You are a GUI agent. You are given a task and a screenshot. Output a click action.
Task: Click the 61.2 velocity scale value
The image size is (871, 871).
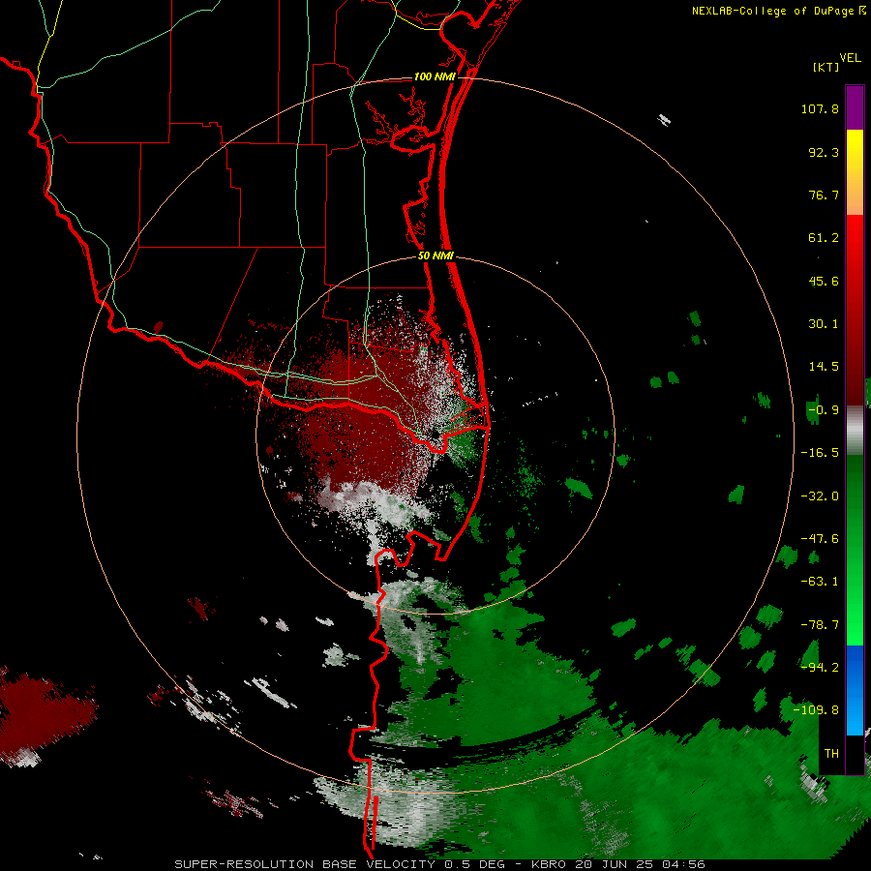click(x=824, y=238)
